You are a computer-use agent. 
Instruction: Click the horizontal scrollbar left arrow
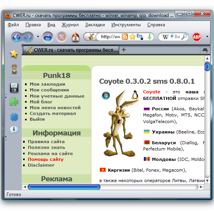point(25,187)
